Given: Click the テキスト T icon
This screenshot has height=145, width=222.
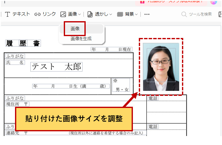Looking at the screenshot, I should [x=8, y=14].
